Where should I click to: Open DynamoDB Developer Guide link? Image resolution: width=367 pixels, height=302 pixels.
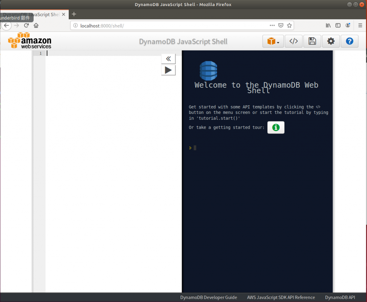(x=209, y=297)
